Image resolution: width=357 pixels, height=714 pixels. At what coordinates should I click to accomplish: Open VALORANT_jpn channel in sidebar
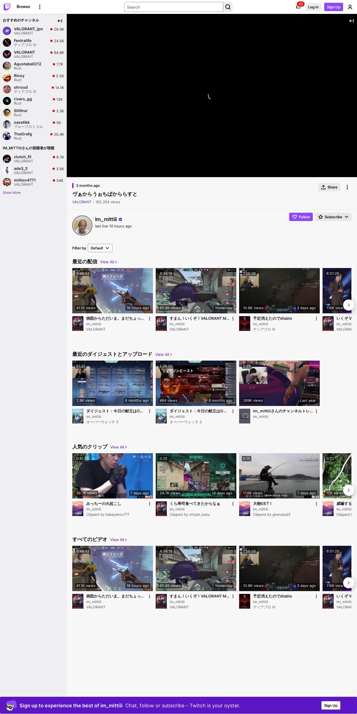(x=33, y=31)
